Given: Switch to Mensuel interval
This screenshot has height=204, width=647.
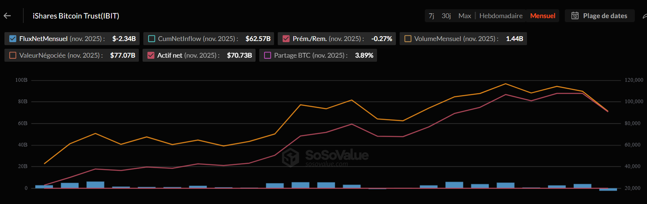Looking at the screenshot, I should [543, 16].
